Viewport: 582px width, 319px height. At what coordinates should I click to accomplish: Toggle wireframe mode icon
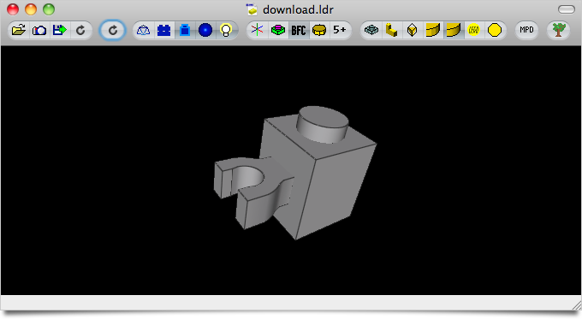(x=143, y=30)
